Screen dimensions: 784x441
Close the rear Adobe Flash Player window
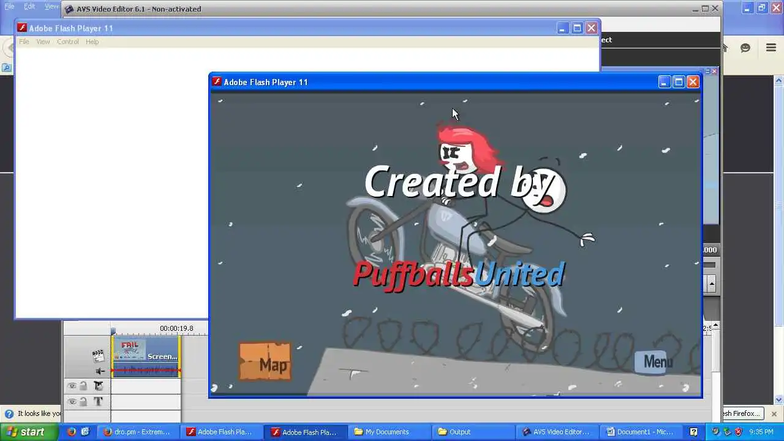point(591,28)
